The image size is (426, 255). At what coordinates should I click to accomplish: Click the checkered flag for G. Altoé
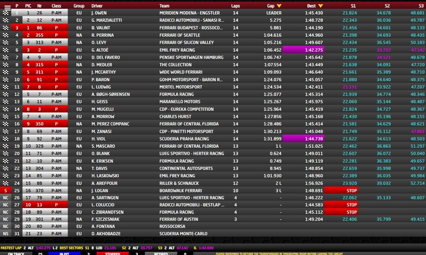click(x=6, y=50)
